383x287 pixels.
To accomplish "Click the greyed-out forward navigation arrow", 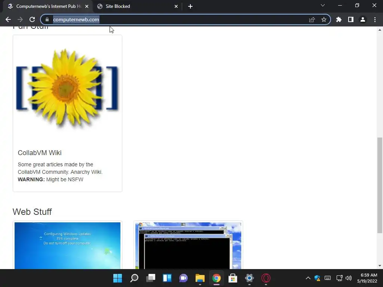I will pyautogui.click(x=20, y=19).
